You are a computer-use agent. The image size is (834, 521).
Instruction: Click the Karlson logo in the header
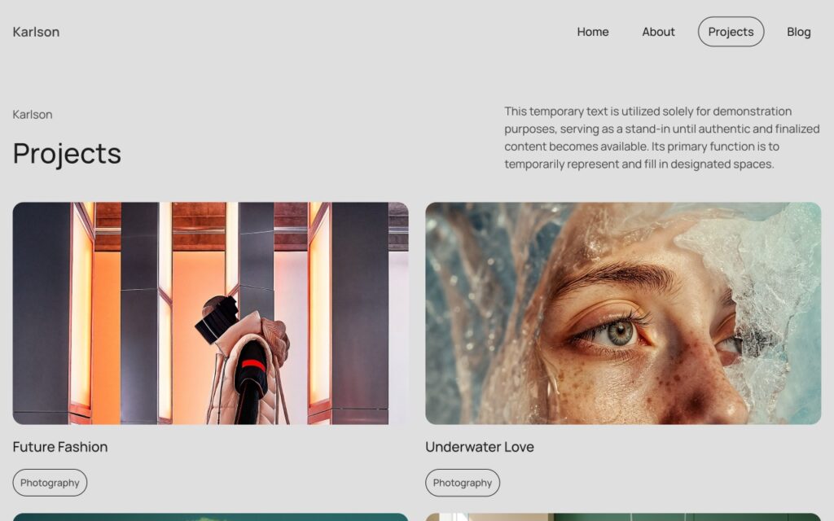36,32
